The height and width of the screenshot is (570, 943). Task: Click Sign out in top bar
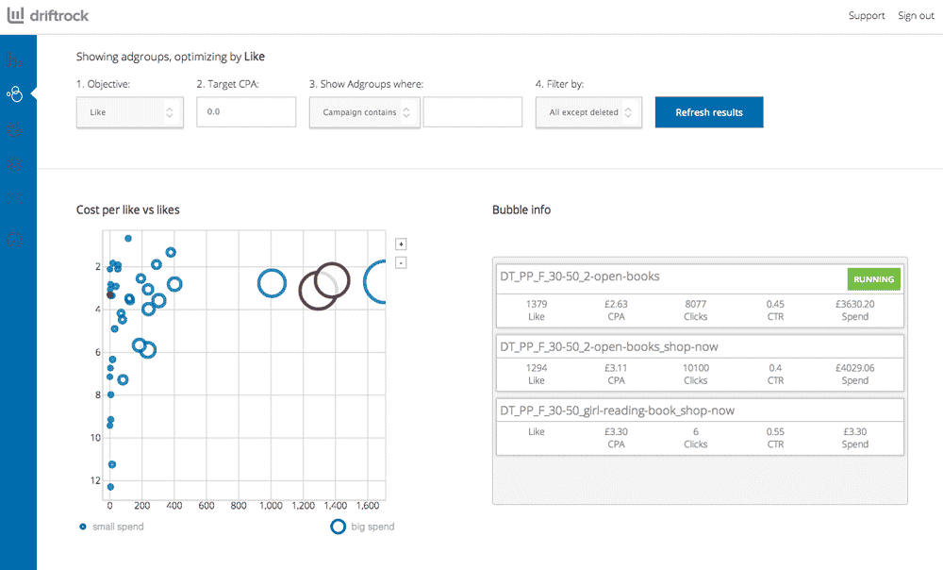click(916, 16)
